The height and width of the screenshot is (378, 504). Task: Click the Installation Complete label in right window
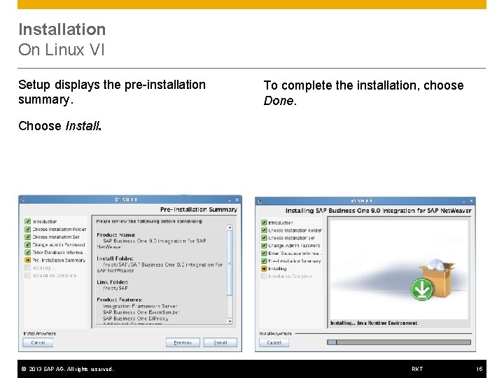[290, 276]
